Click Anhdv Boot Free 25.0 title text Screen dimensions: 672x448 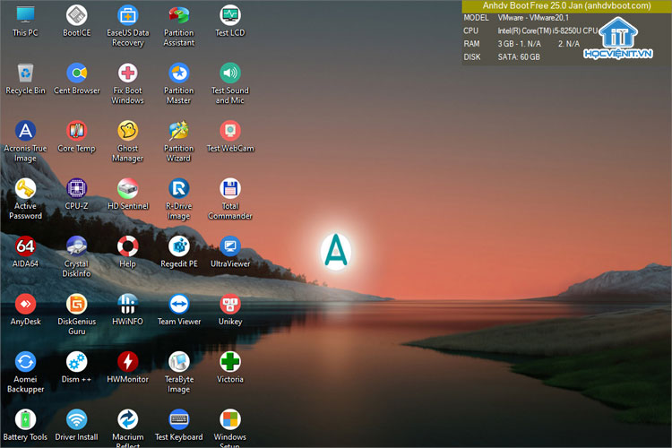click(566, 6)
